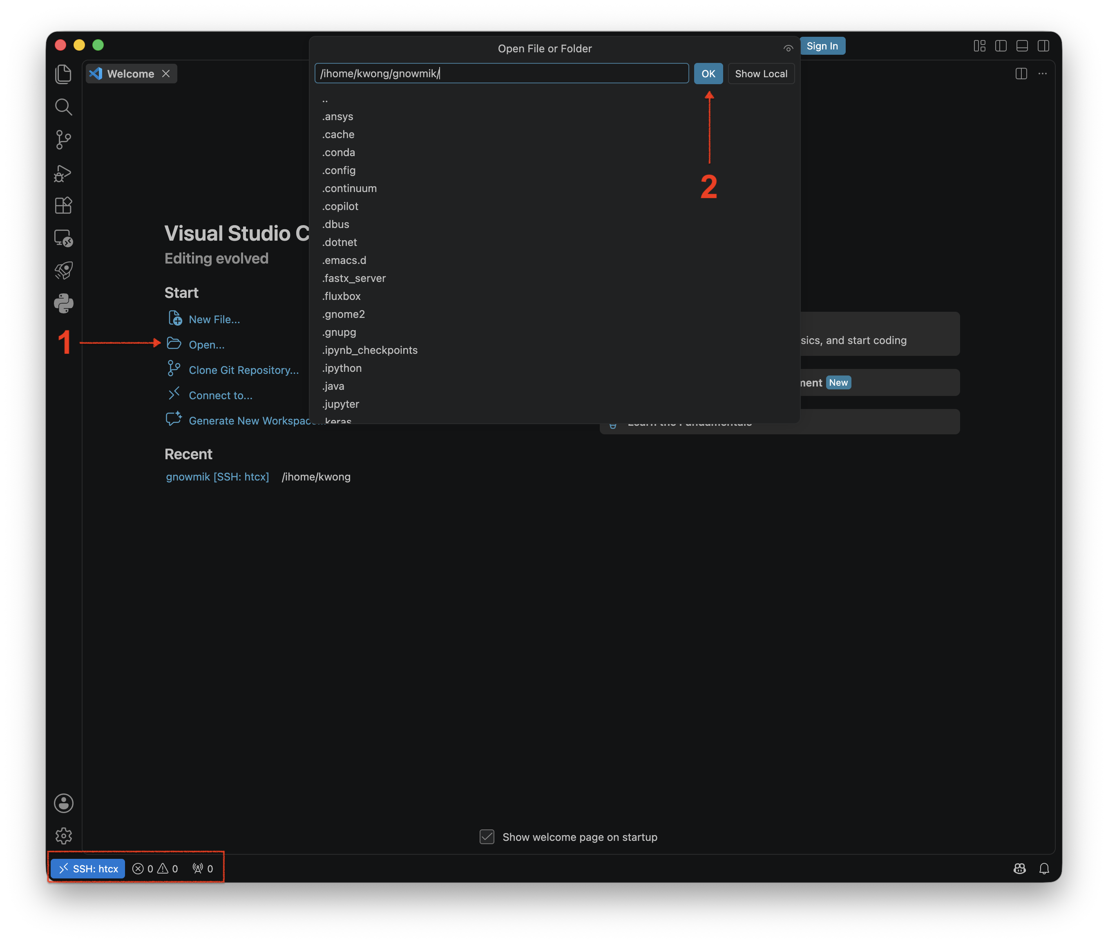Close the Welcome tab

pyautogui.click(x=166, y=74)
